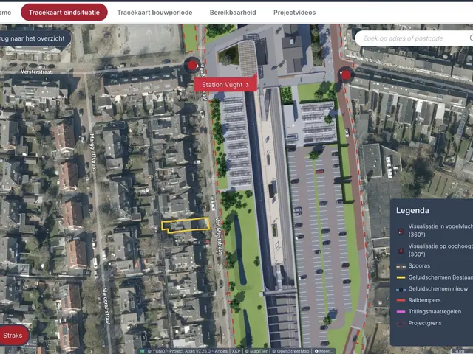Click the Legenda heading
473x354 pixels.
[x=412, y=210]
